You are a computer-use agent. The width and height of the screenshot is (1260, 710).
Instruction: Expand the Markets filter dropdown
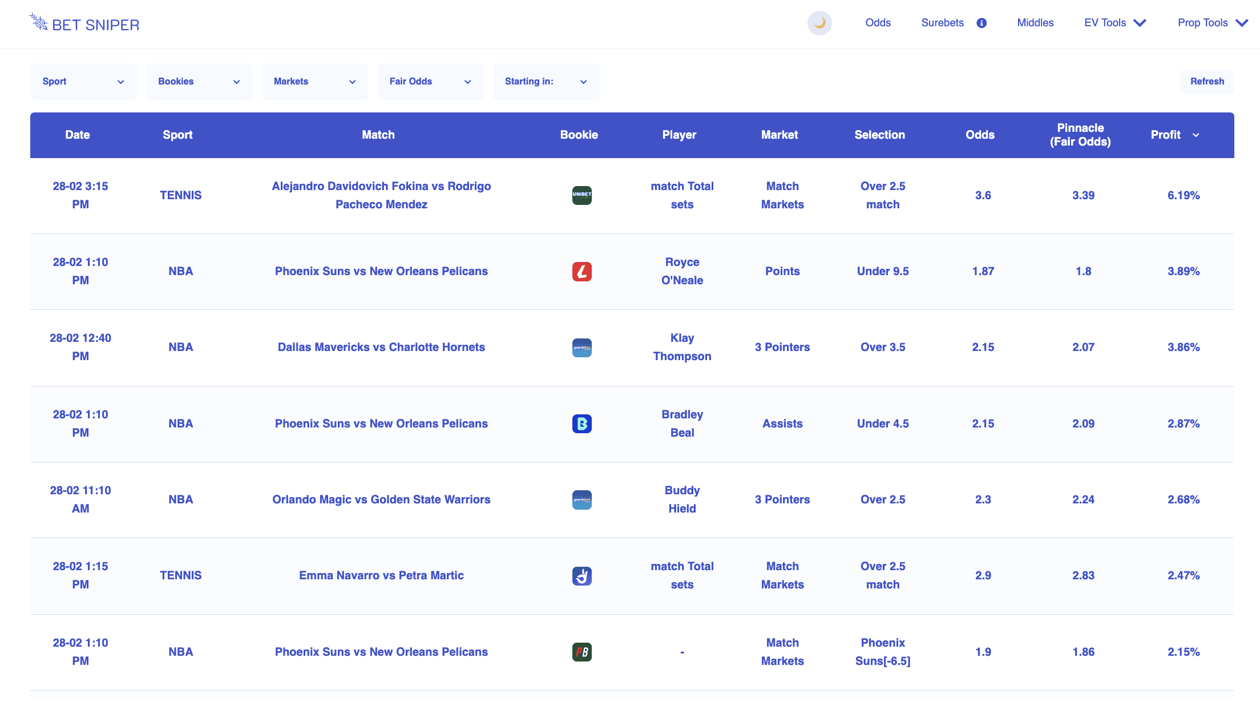[315, 82]
